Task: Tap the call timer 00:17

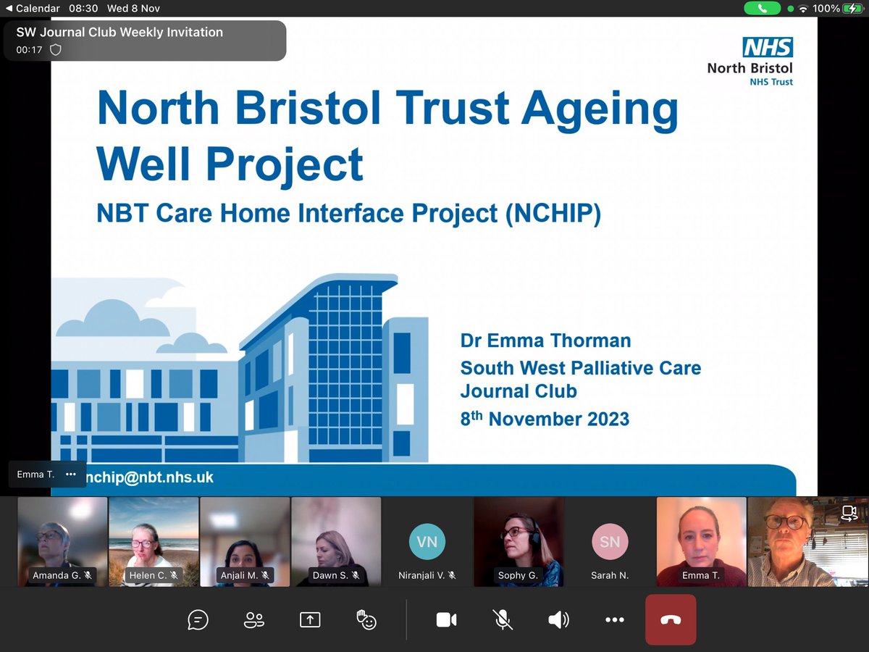Action: click(29, 50)
